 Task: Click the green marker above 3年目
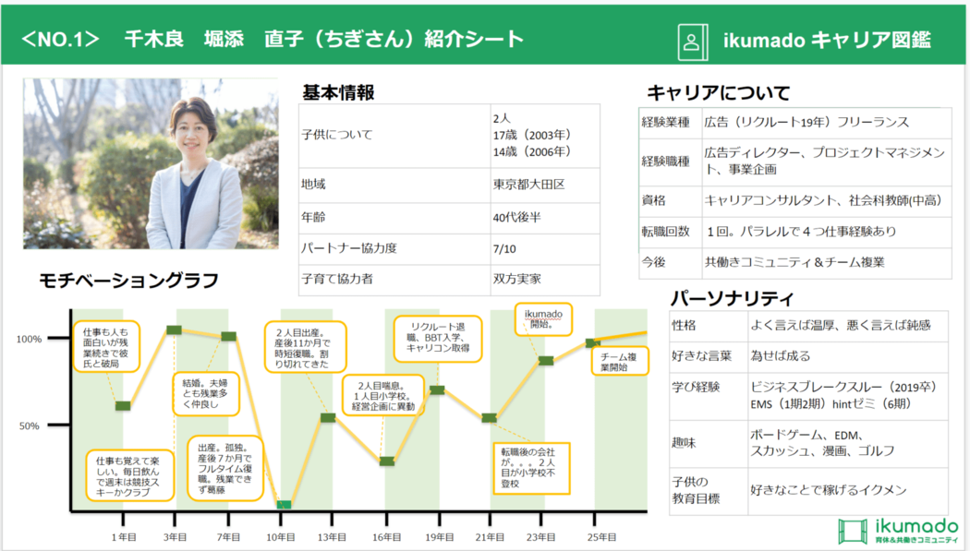174,329
